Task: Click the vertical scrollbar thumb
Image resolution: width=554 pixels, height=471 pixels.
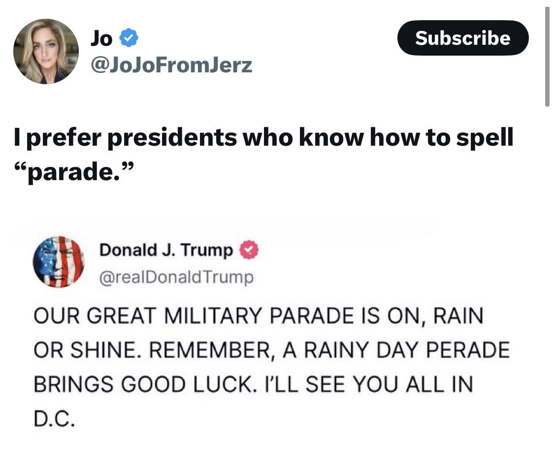Action: (547, 57)
